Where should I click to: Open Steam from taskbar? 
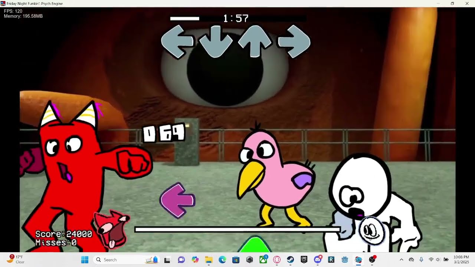pyautogui.click(x=290, y=260)
